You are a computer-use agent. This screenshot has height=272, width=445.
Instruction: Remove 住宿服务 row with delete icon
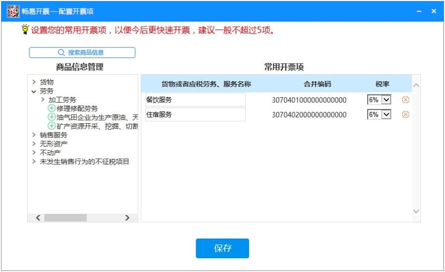click(x=406, y=115)
